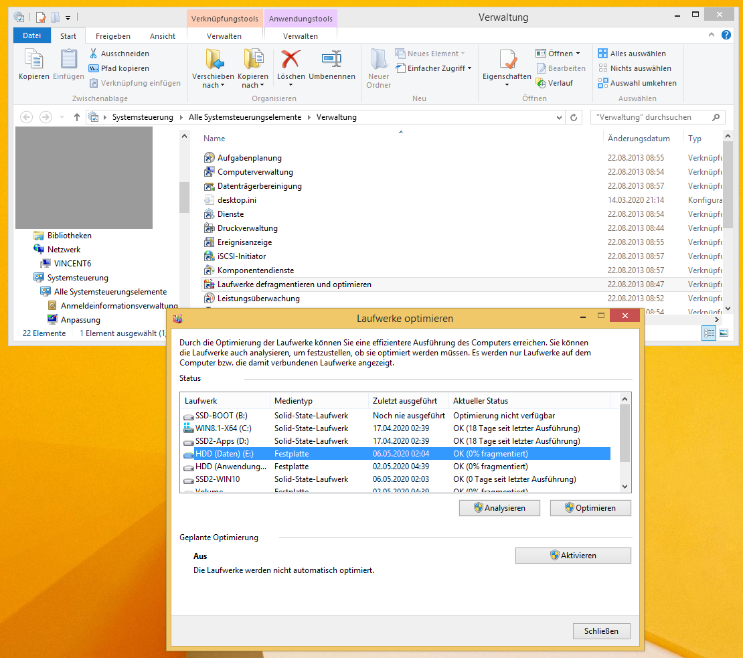Select SSD2-WIN10 drive row

pos(396,479)
